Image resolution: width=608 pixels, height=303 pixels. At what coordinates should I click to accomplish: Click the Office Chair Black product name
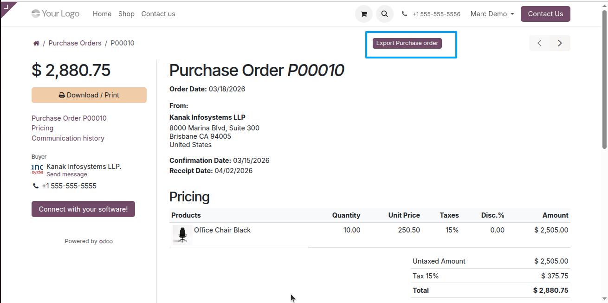pyautogui.click(x=222, y=230)
